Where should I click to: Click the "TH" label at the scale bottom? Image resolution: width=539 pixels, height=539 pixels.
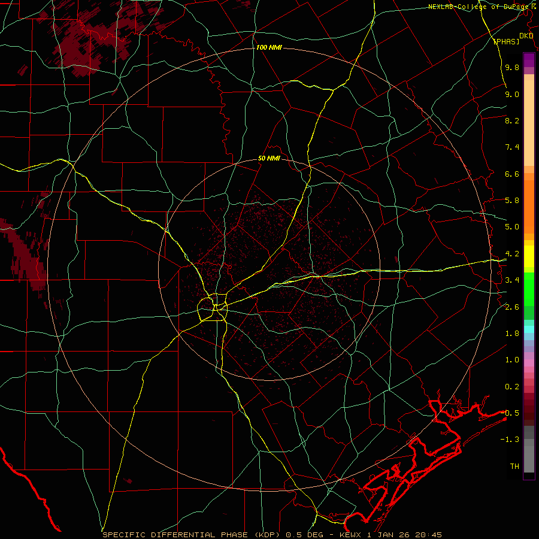(514, 467)
